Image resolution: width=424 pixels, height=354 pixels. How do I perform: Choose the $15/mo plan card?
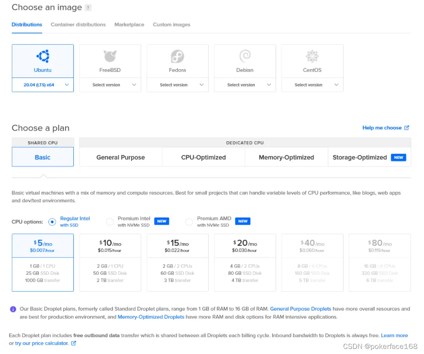tap(177, 263)
